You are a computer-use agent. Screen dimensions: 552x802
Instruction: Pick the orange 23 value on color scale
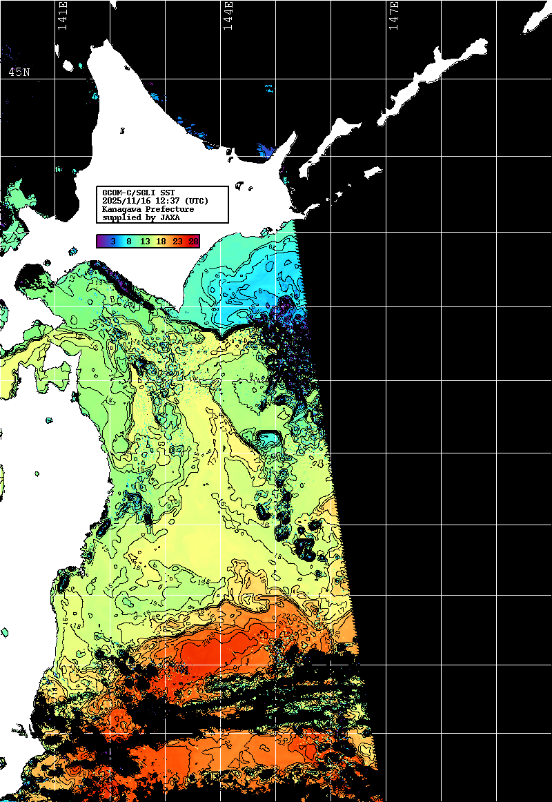coord(177,242)
